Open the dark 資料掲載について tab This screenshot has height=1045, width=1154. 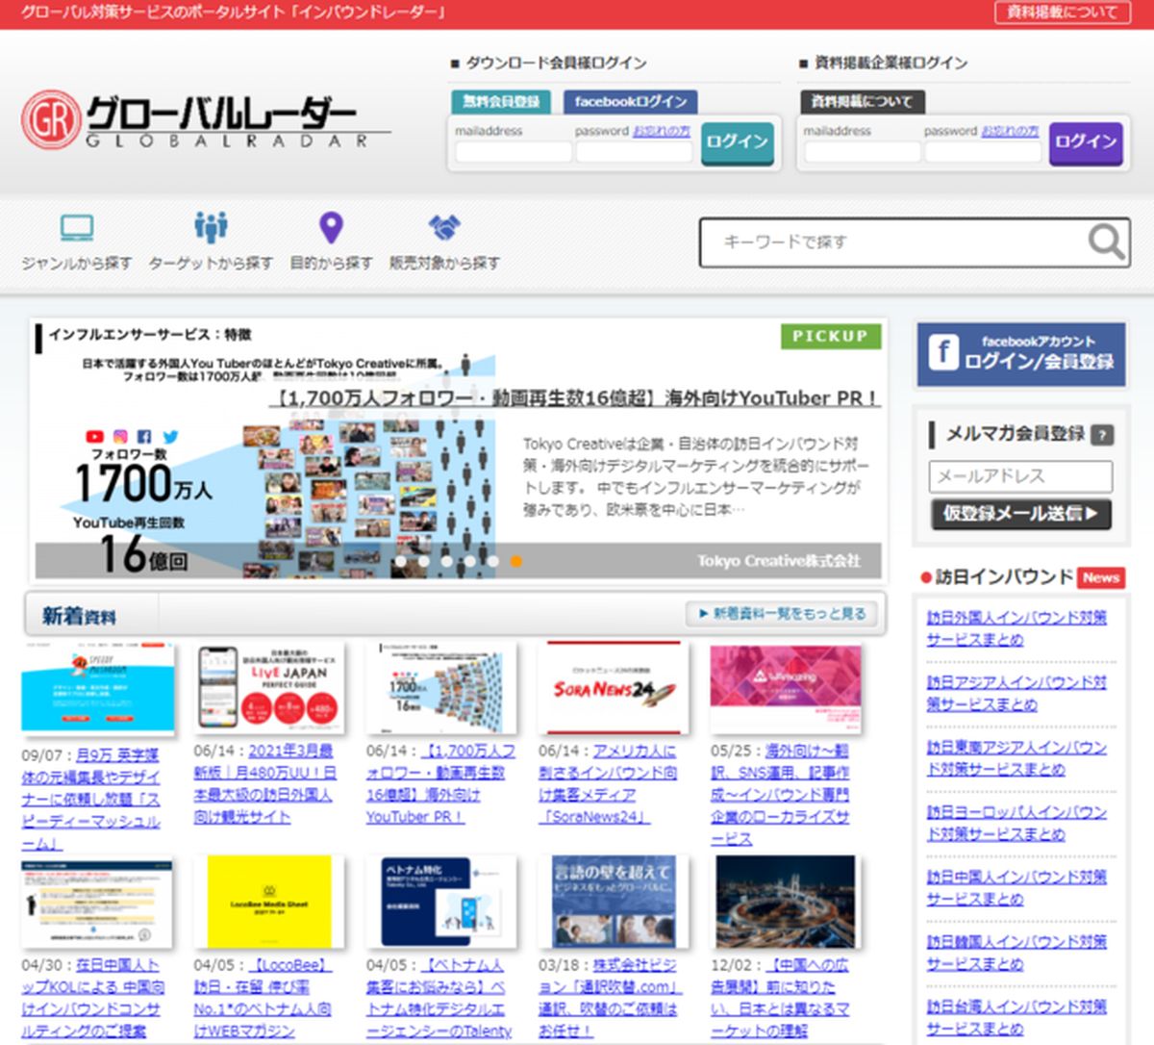point(862,101)
